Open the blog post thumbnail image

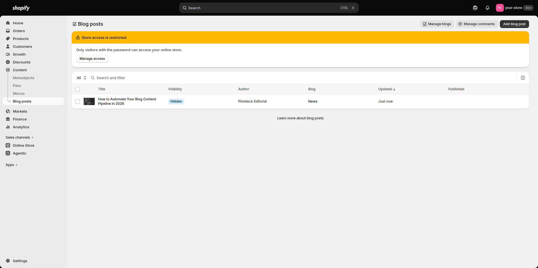(x=89, y=101)
